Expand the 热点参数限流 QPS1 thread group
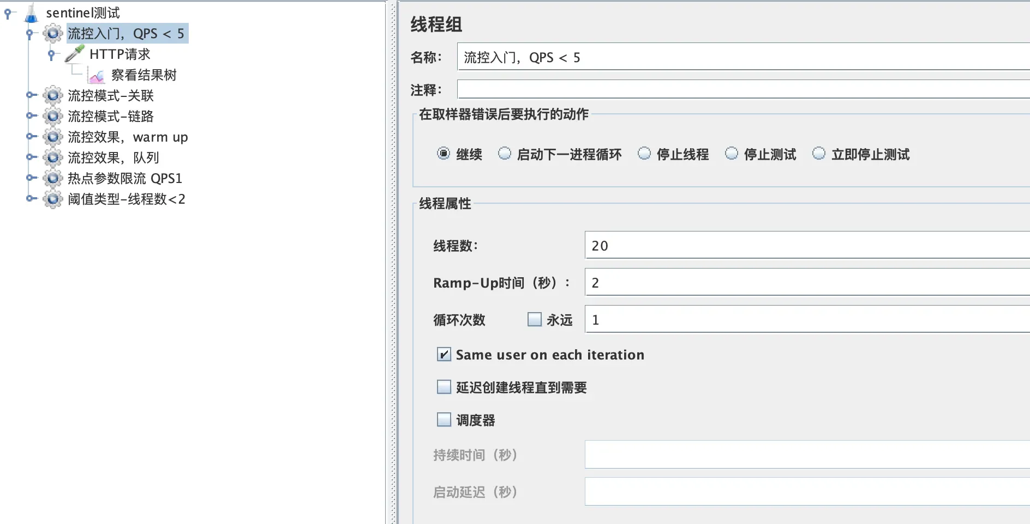The height and width of the screenshot is (524, 1030). point(32,178)
